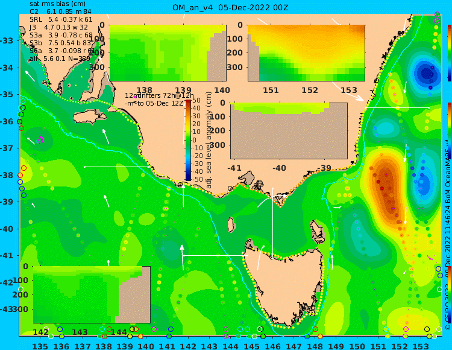452x350 pixels.
Task: Click longitude label 145 on bottom axis
Action: tap(252, 346)
